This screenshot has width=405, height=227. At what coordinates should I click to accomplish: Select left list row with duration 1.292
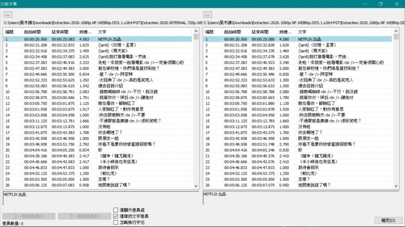(x=98, y=80)
